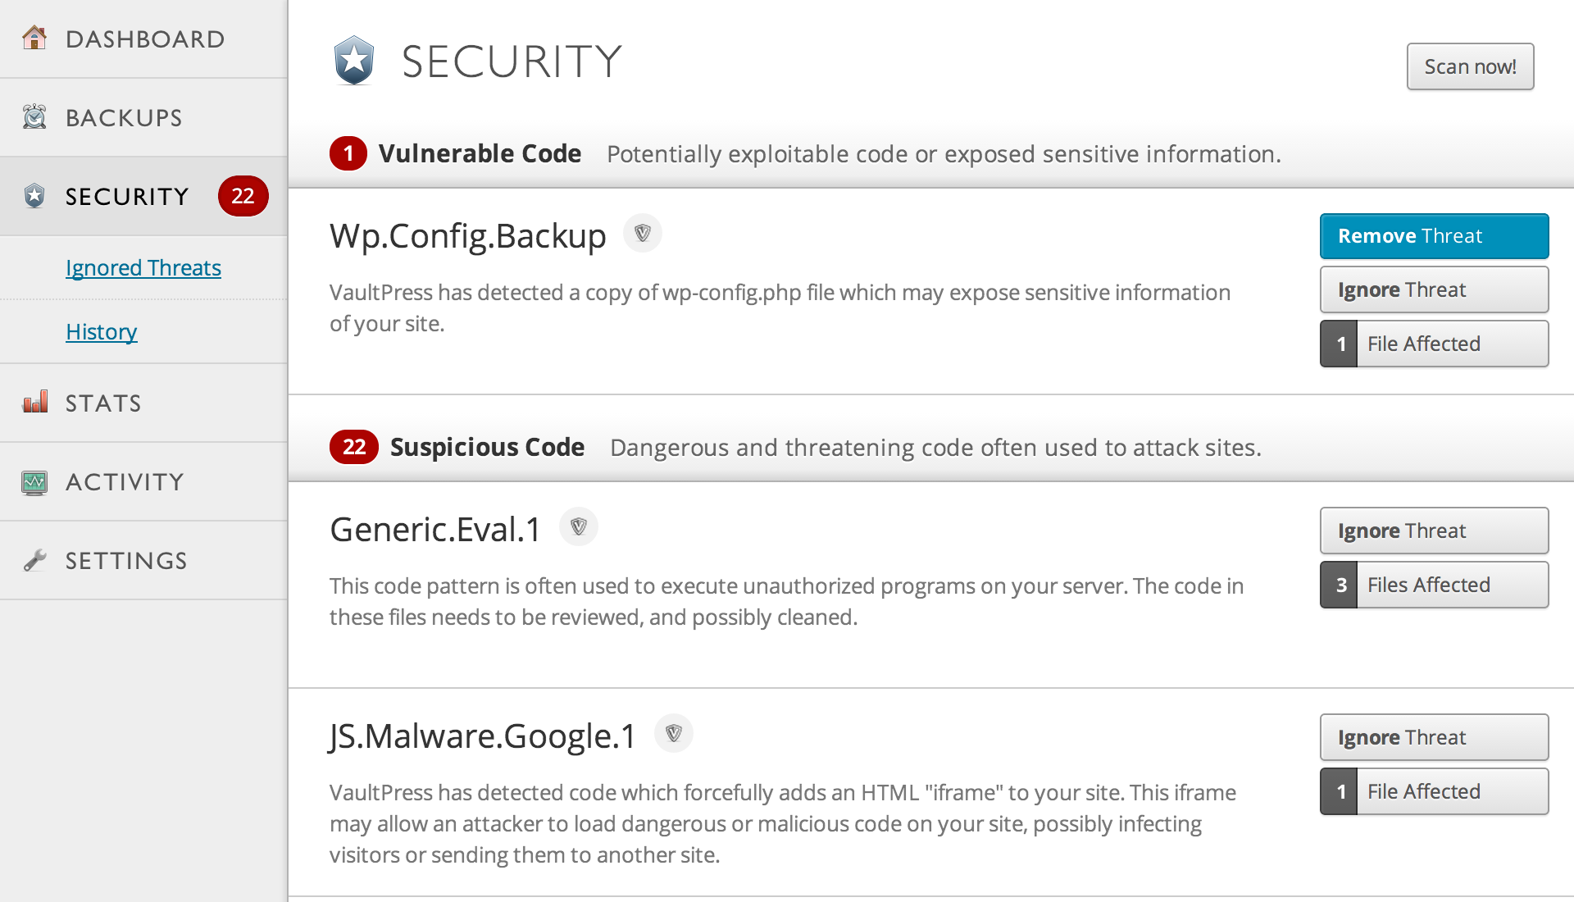Click the VaultPress shield icon on Generic.Eval.1
Viewport: 1574px width, 902px height.
pyautogui.click(x=576, y=526)
